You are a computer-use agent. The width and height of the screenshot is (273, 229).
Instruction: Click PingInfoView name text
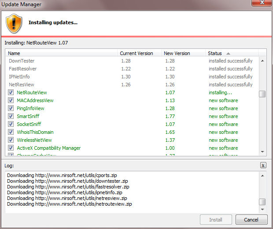tap(30, 108)
